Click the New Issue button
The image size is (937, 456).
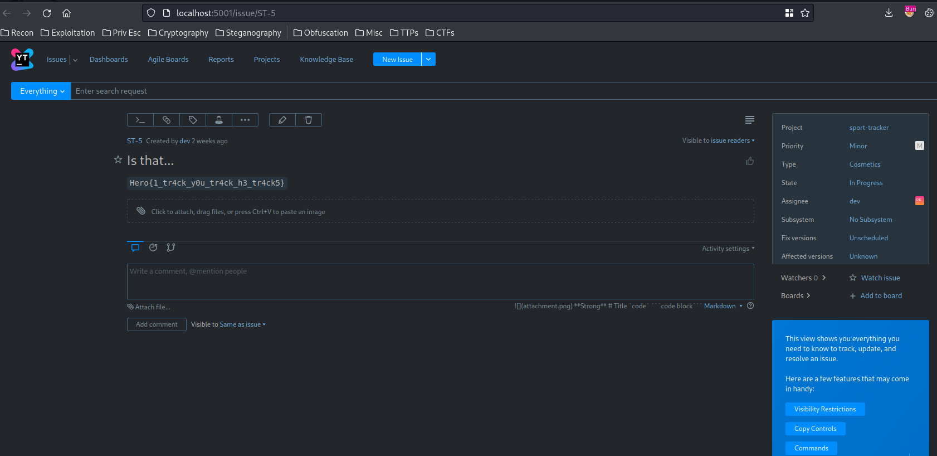(x=397, y=59)
